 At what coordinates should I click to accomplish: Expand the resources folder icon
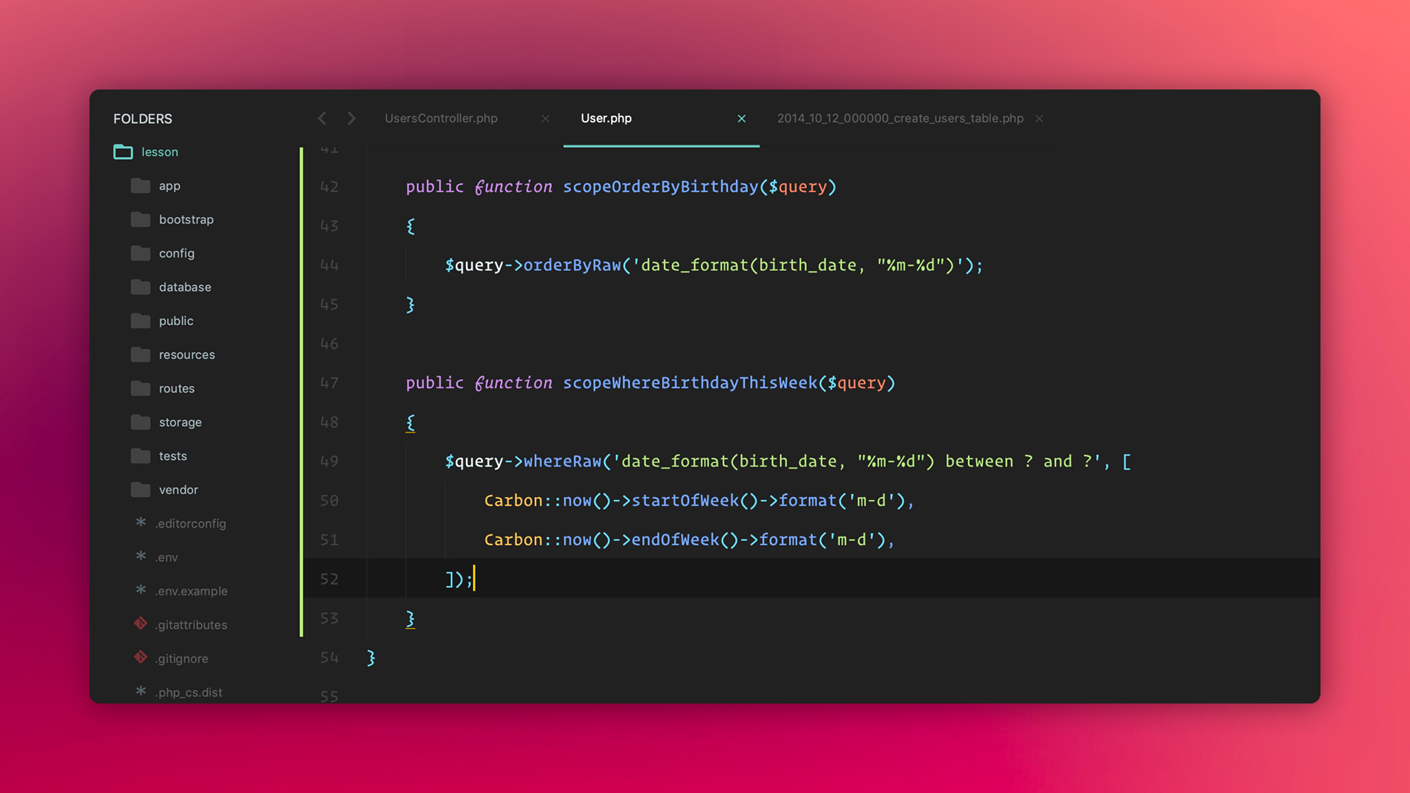point(140,354)
